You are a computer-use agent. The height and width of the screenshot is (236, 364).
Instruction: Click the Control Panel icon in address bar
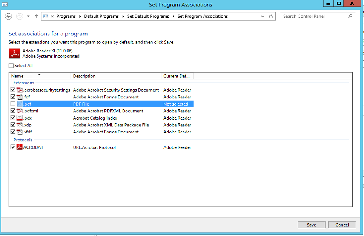[x=46, y=16]
